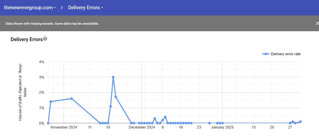Dismiss the missing records warning banner
The height and width of the screenshot is (140, 319).
(x=317, y=23)
